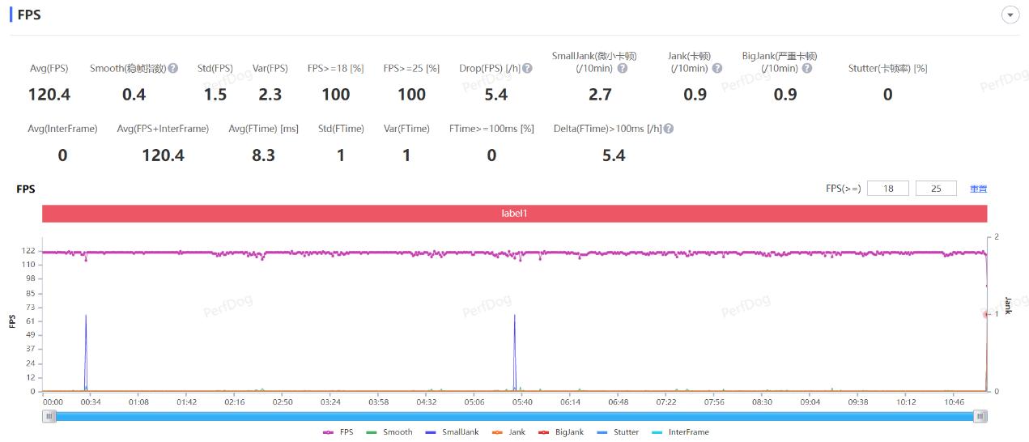Toggle the FPS series in chart legend
Image resolution: width=1029 pixels, height=442 pixels.
click(x=338, y=432)
